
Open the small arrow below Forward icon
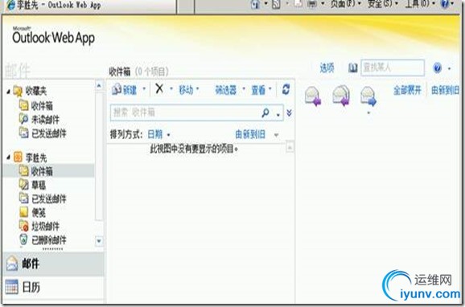(368, 113)
